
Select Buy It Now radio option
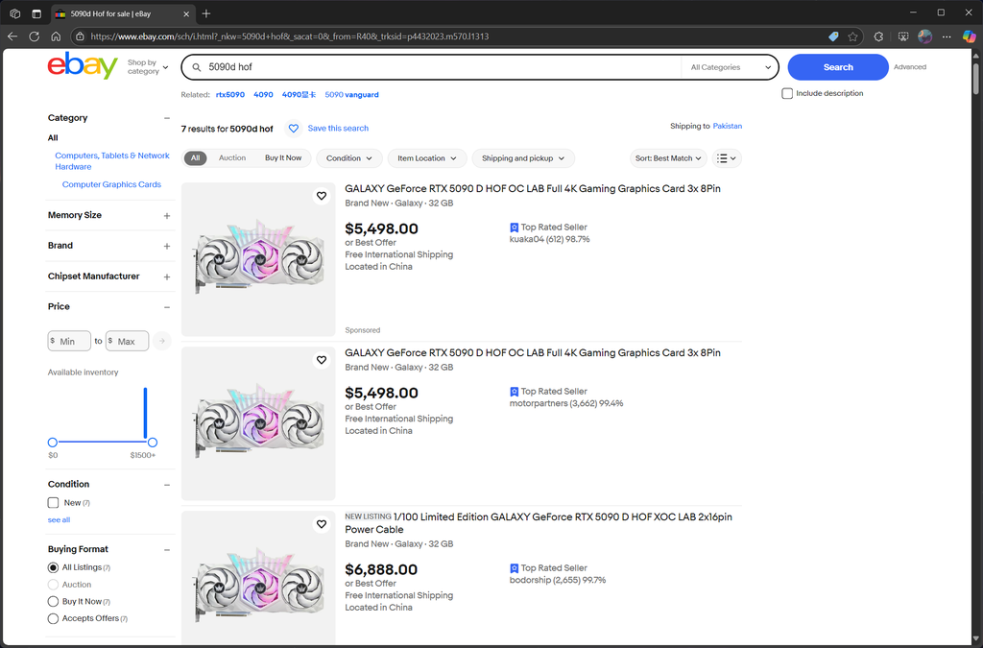54,602
